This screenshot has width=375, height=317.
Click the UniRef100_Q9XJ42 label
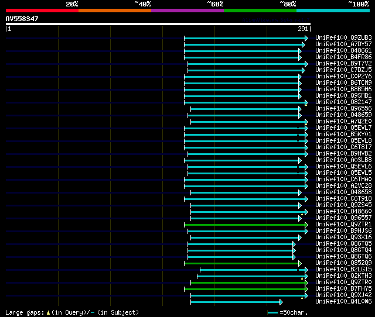click(343, 295)
